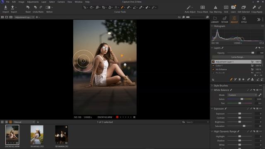
Task: Click the add layer plus icon above viewer
Action: [x=37, y=17]
